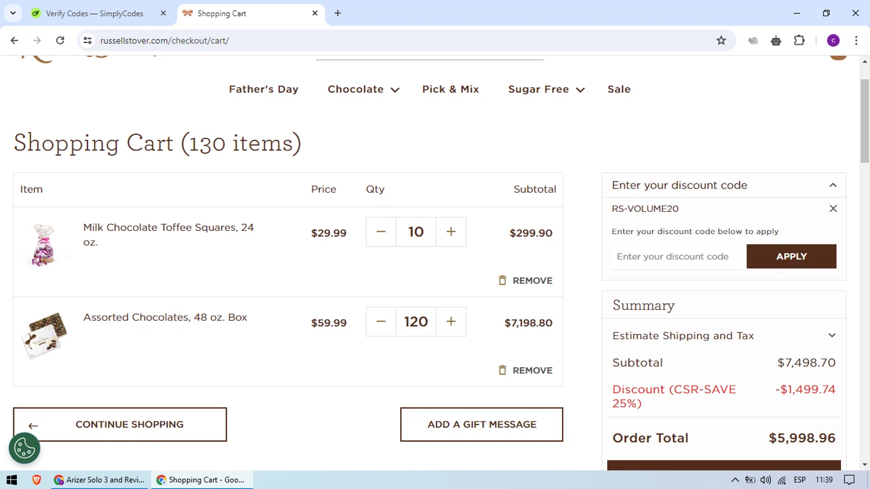Screen dimensions: 870x489
Task: Open the Sugar Free menu dropdown
Action: point(546,89)
